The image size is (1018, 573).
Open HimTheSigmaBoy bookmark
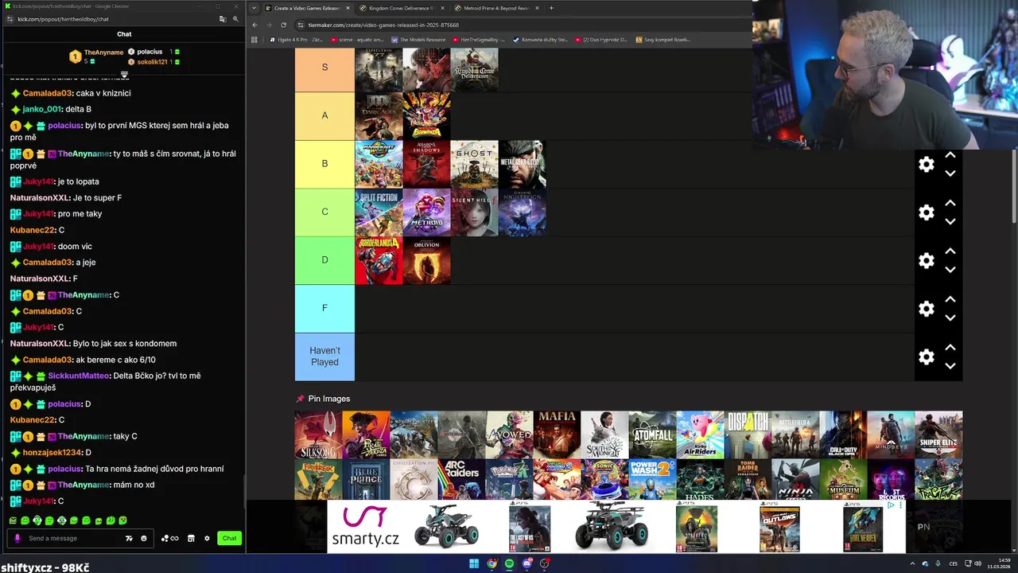pyautogui.click(x=480, y=39)
